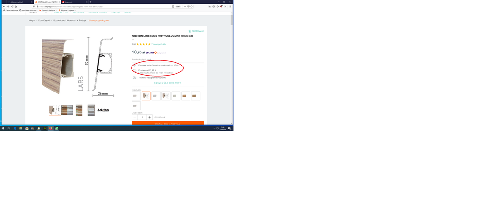The width and height of the screenshot is (483, 211).
Task: Open the 7 ocen produktu reviews link
Action: pos(159,44)
